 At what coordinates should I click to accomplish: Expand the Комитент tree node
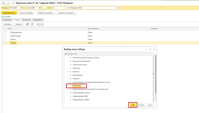pos(68,72)
